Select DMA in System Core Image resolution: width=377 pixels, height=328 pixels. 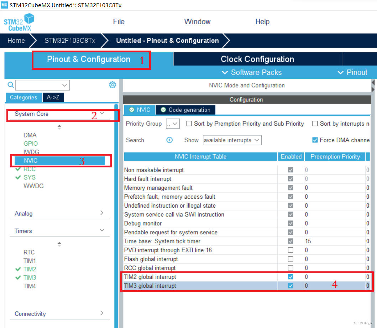[x=30, y=135]
